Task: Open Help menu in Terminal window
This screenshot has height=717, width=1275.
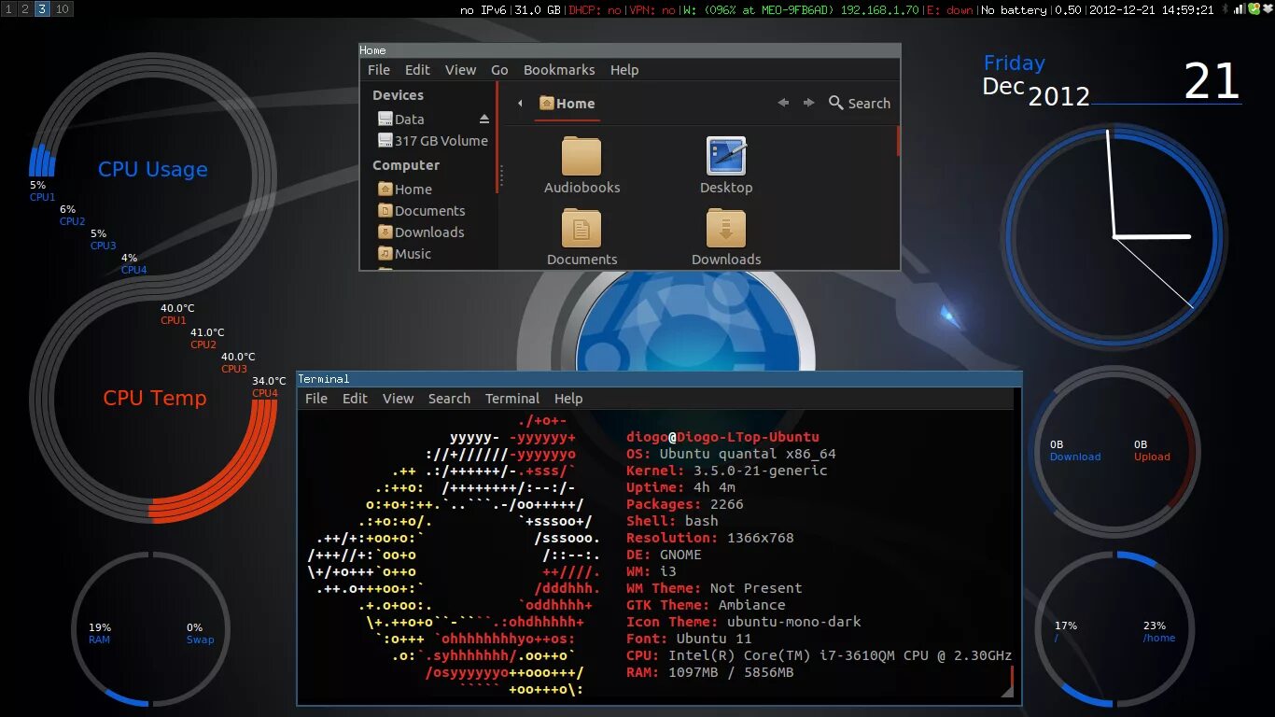Action: (x=567, y=399)
